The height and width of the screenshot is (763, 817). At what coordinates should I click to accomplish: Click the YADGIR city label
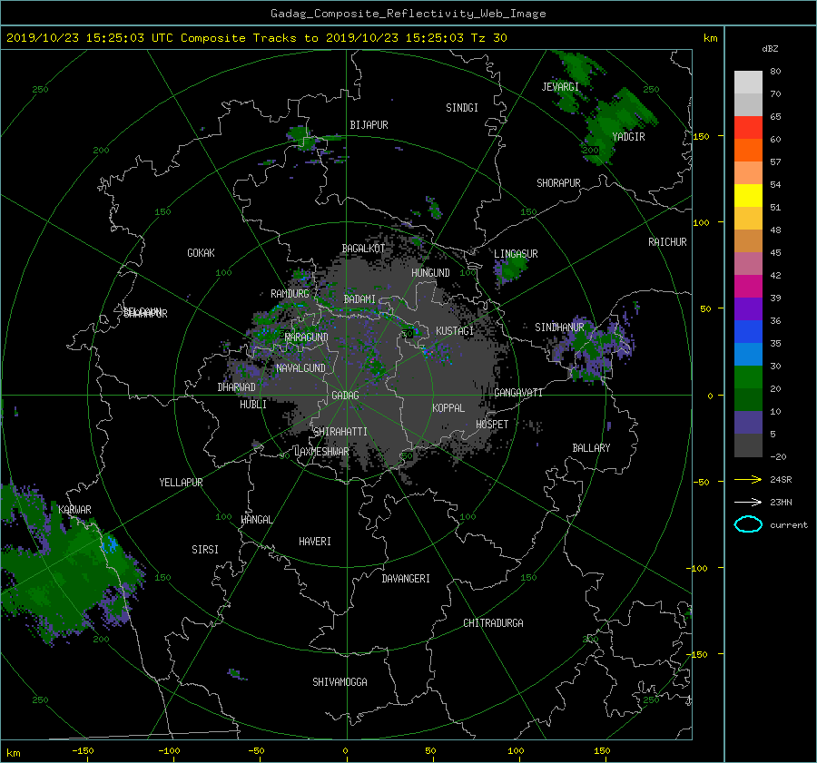628,137
